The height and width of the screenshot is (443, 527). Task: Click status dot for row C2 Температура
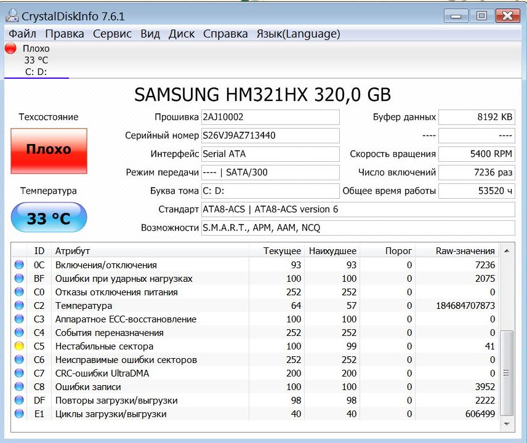(x=19, y=305)
